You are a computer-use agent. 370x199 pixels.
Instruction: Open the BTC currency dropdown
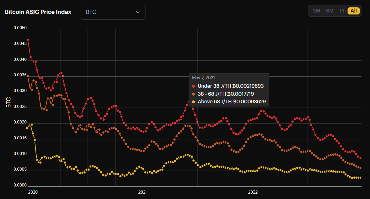[112, 12]
